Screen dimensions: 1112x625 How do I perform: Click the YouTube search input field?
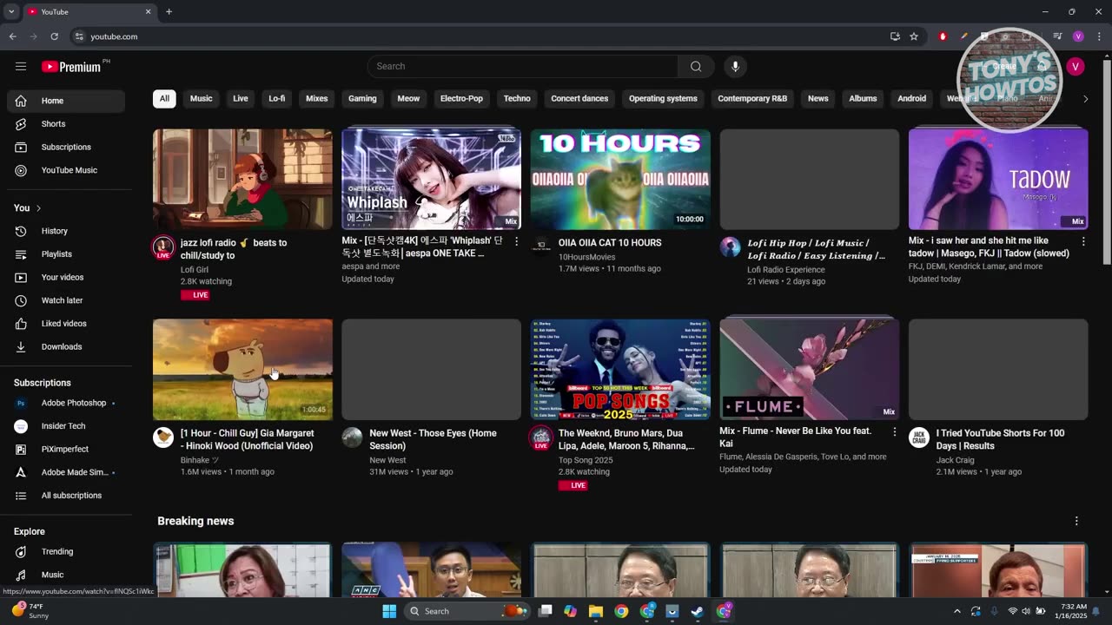523,66
